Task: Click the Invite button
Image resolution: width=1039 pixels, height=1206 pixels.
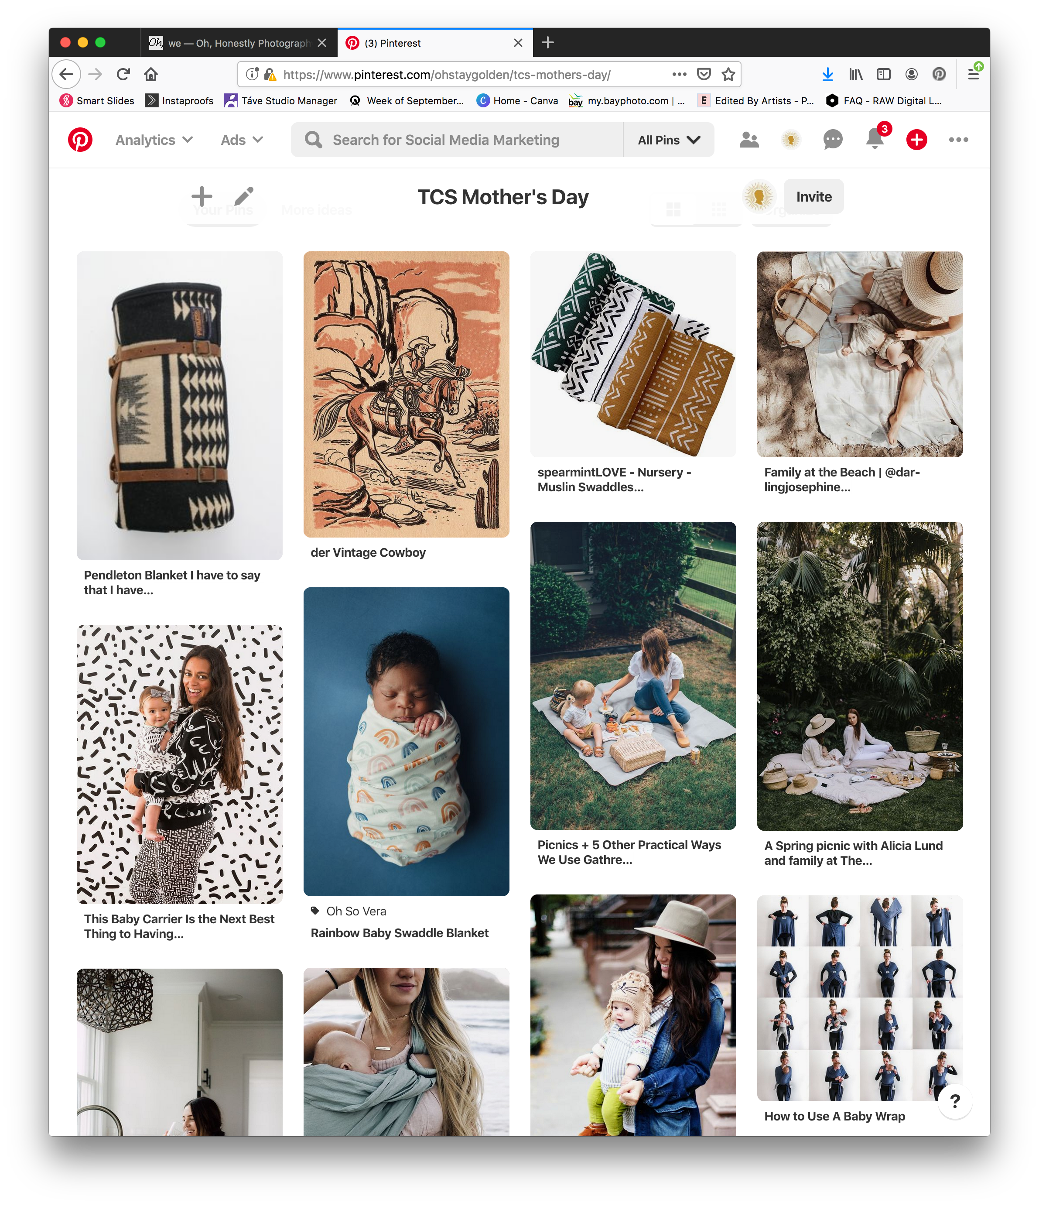Action: tap(813, 197)
